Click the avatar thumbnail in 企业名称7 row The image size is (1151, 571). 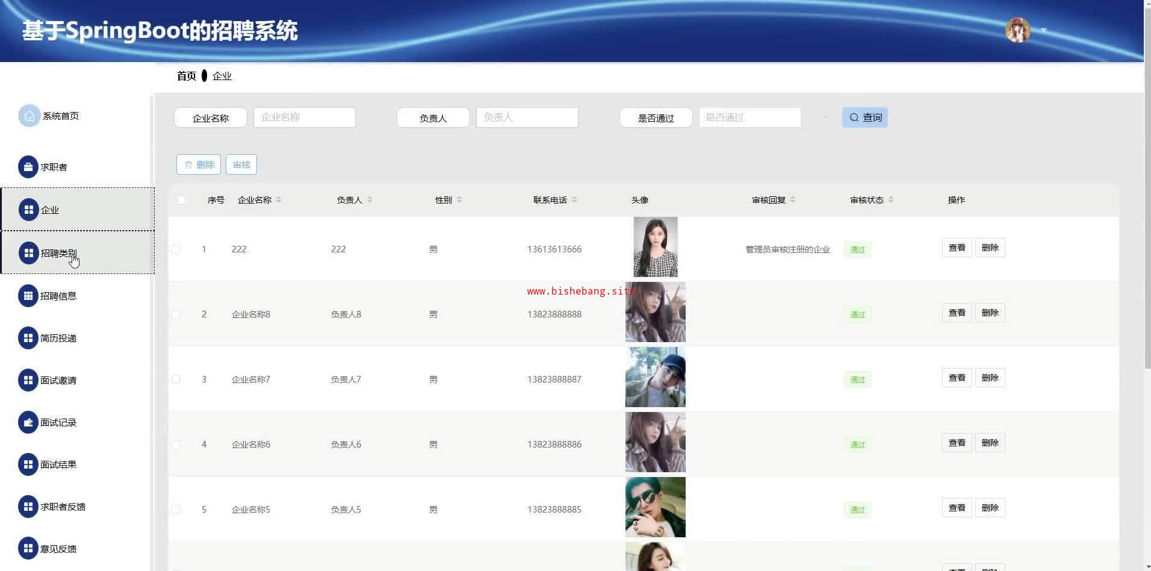(656, 377)
